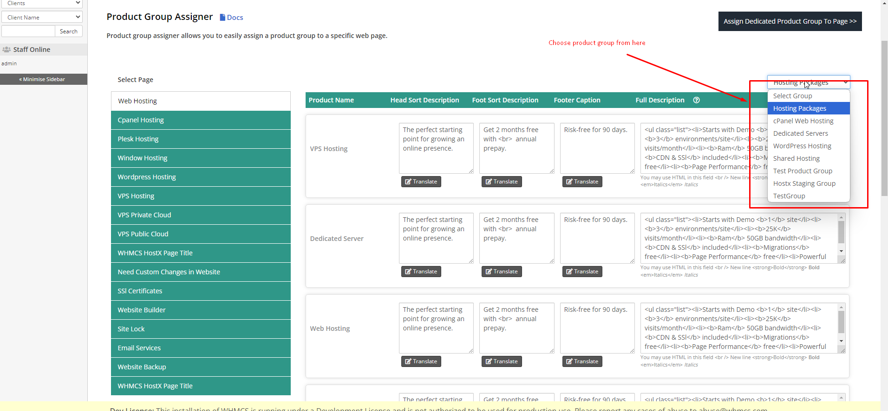The width and height of the screenshot is (888, 411).
Task: Click the Docs document icon
Action: tap(222, 18)
